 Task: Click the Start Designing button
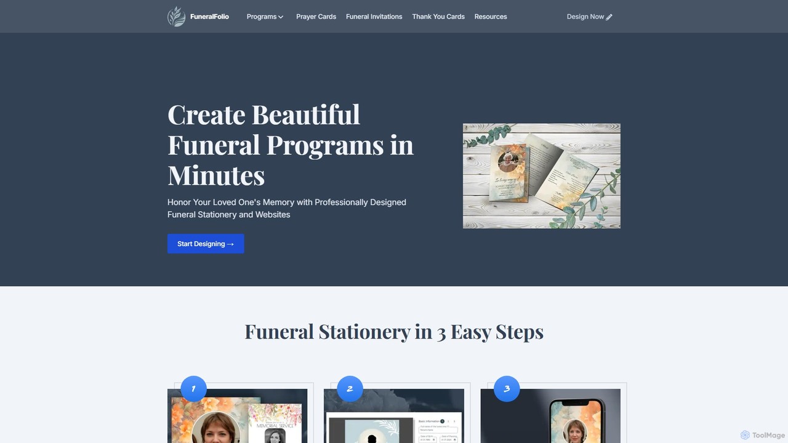pos(206,244)
